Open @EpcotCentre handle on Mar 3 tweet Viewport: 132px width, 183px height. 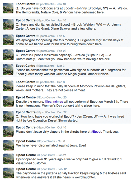(x=45, y=66)
